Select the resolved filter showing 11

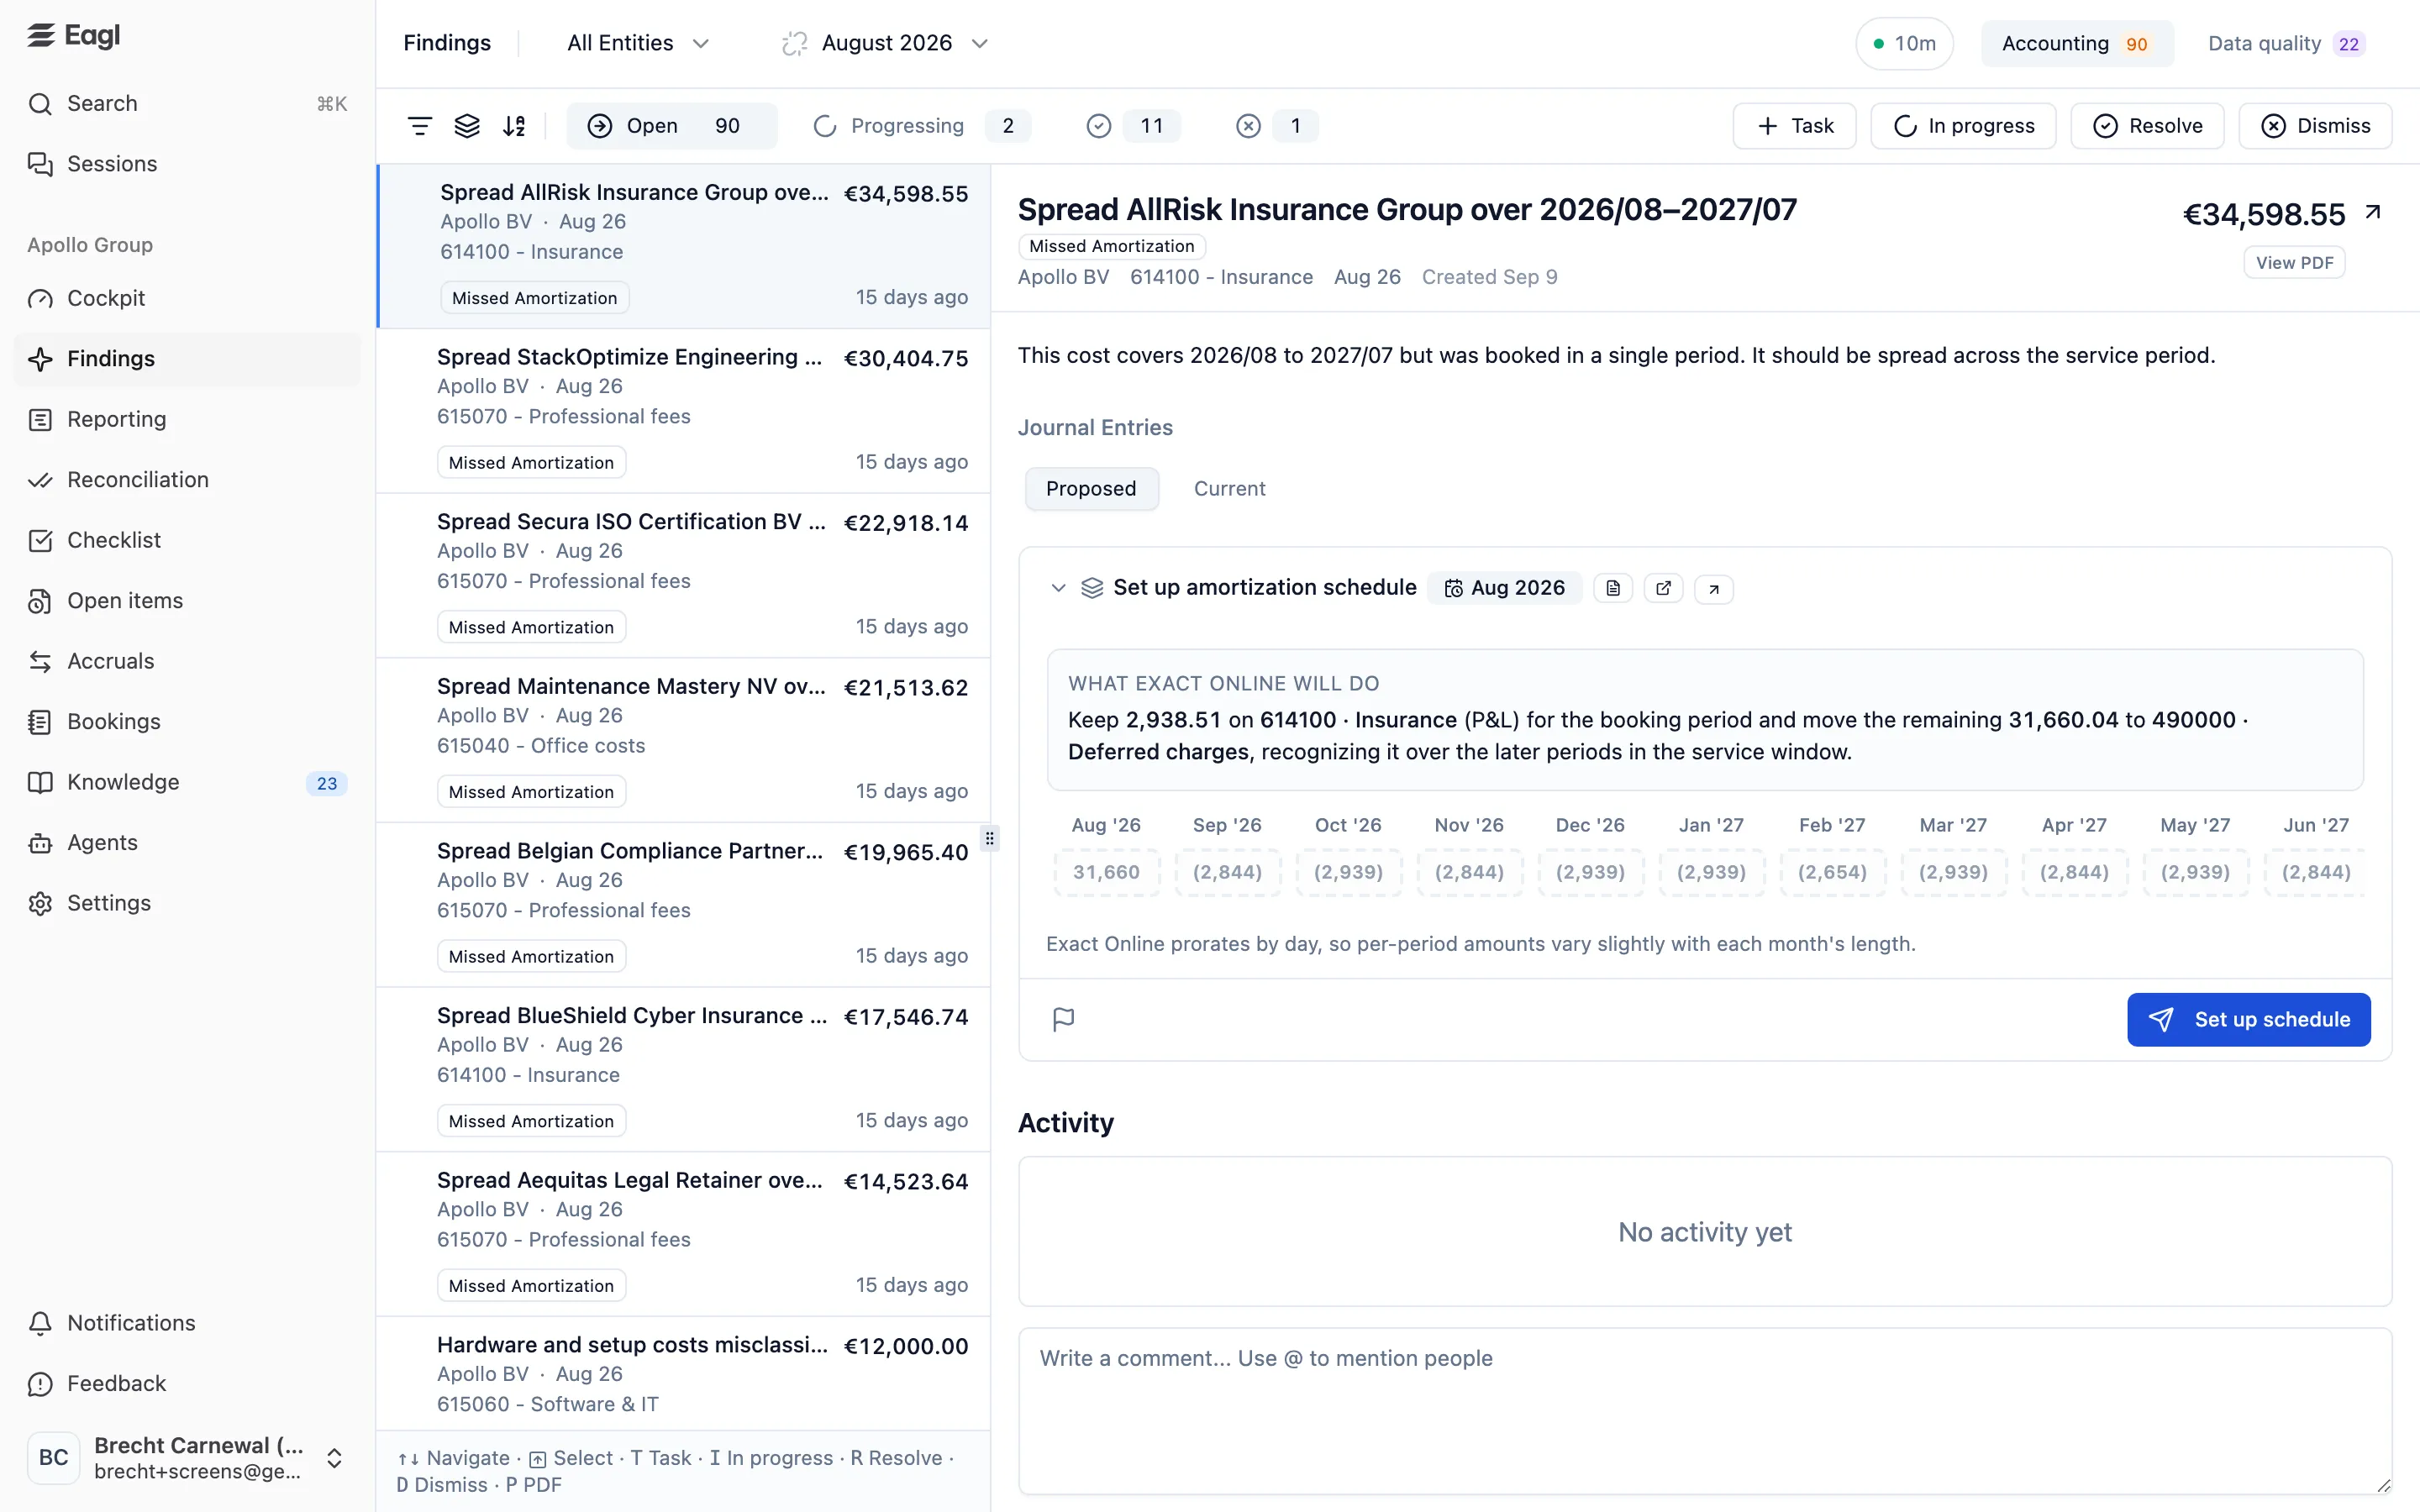click(1133, 126)
